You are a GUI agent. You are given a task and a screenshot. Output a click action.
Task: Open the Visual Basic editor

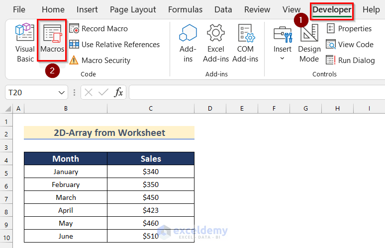pyautogui.click(x=25, y=43)
